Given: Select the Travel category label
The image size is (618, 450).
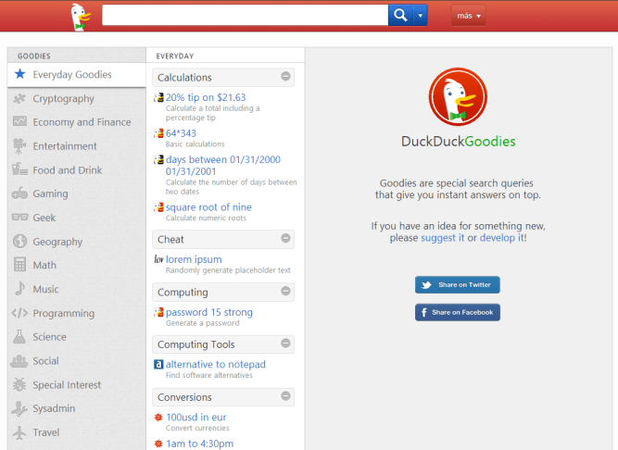Looking at the screenshot, I should (x=46, y=432).
